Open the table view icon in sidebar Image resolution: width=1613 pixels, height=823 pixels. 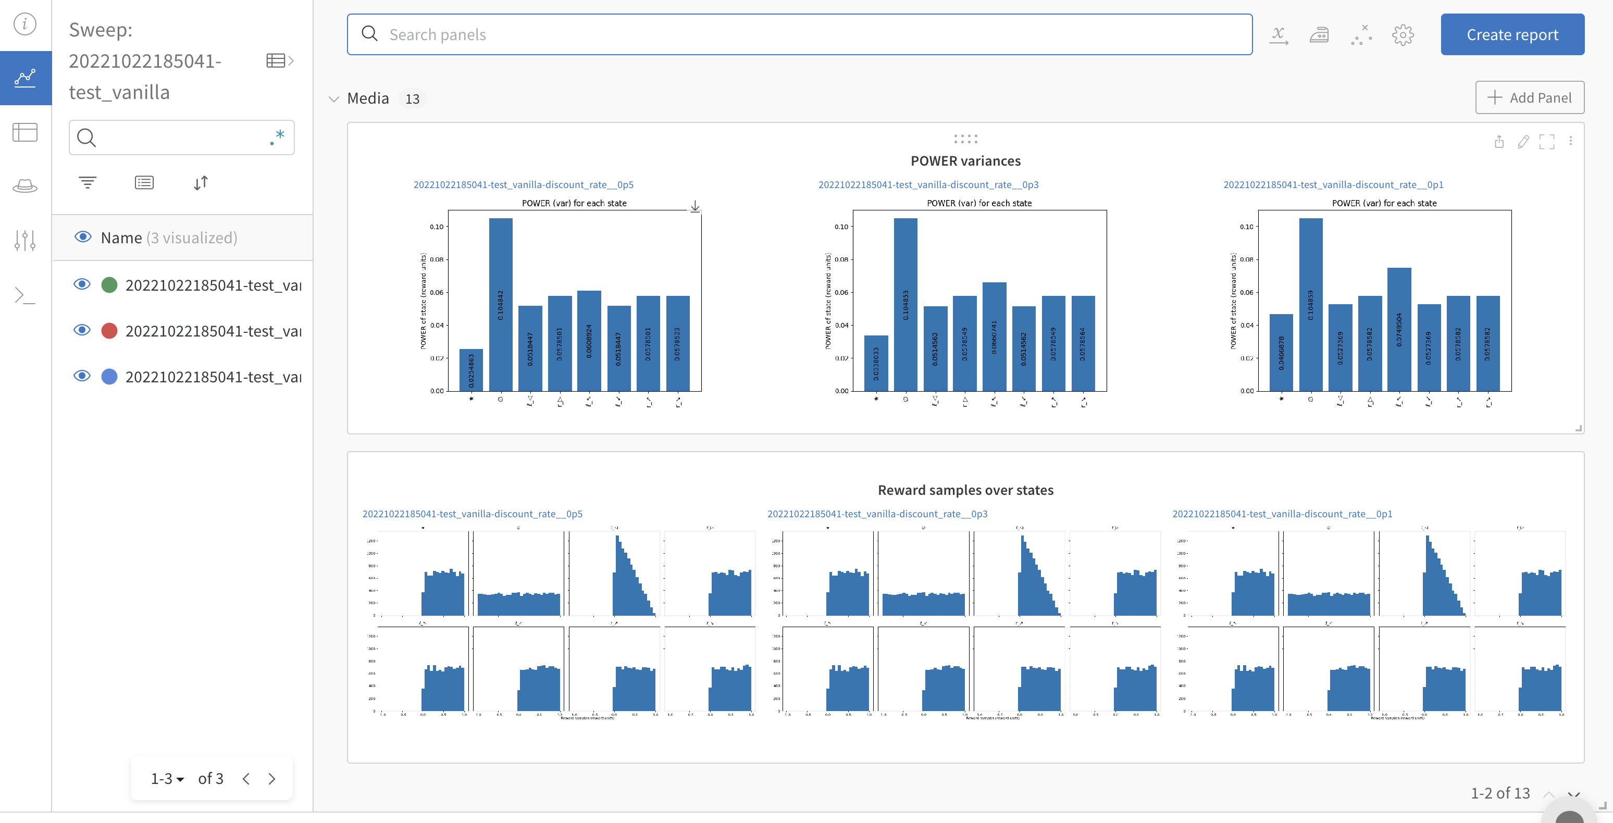click(25, 132)
